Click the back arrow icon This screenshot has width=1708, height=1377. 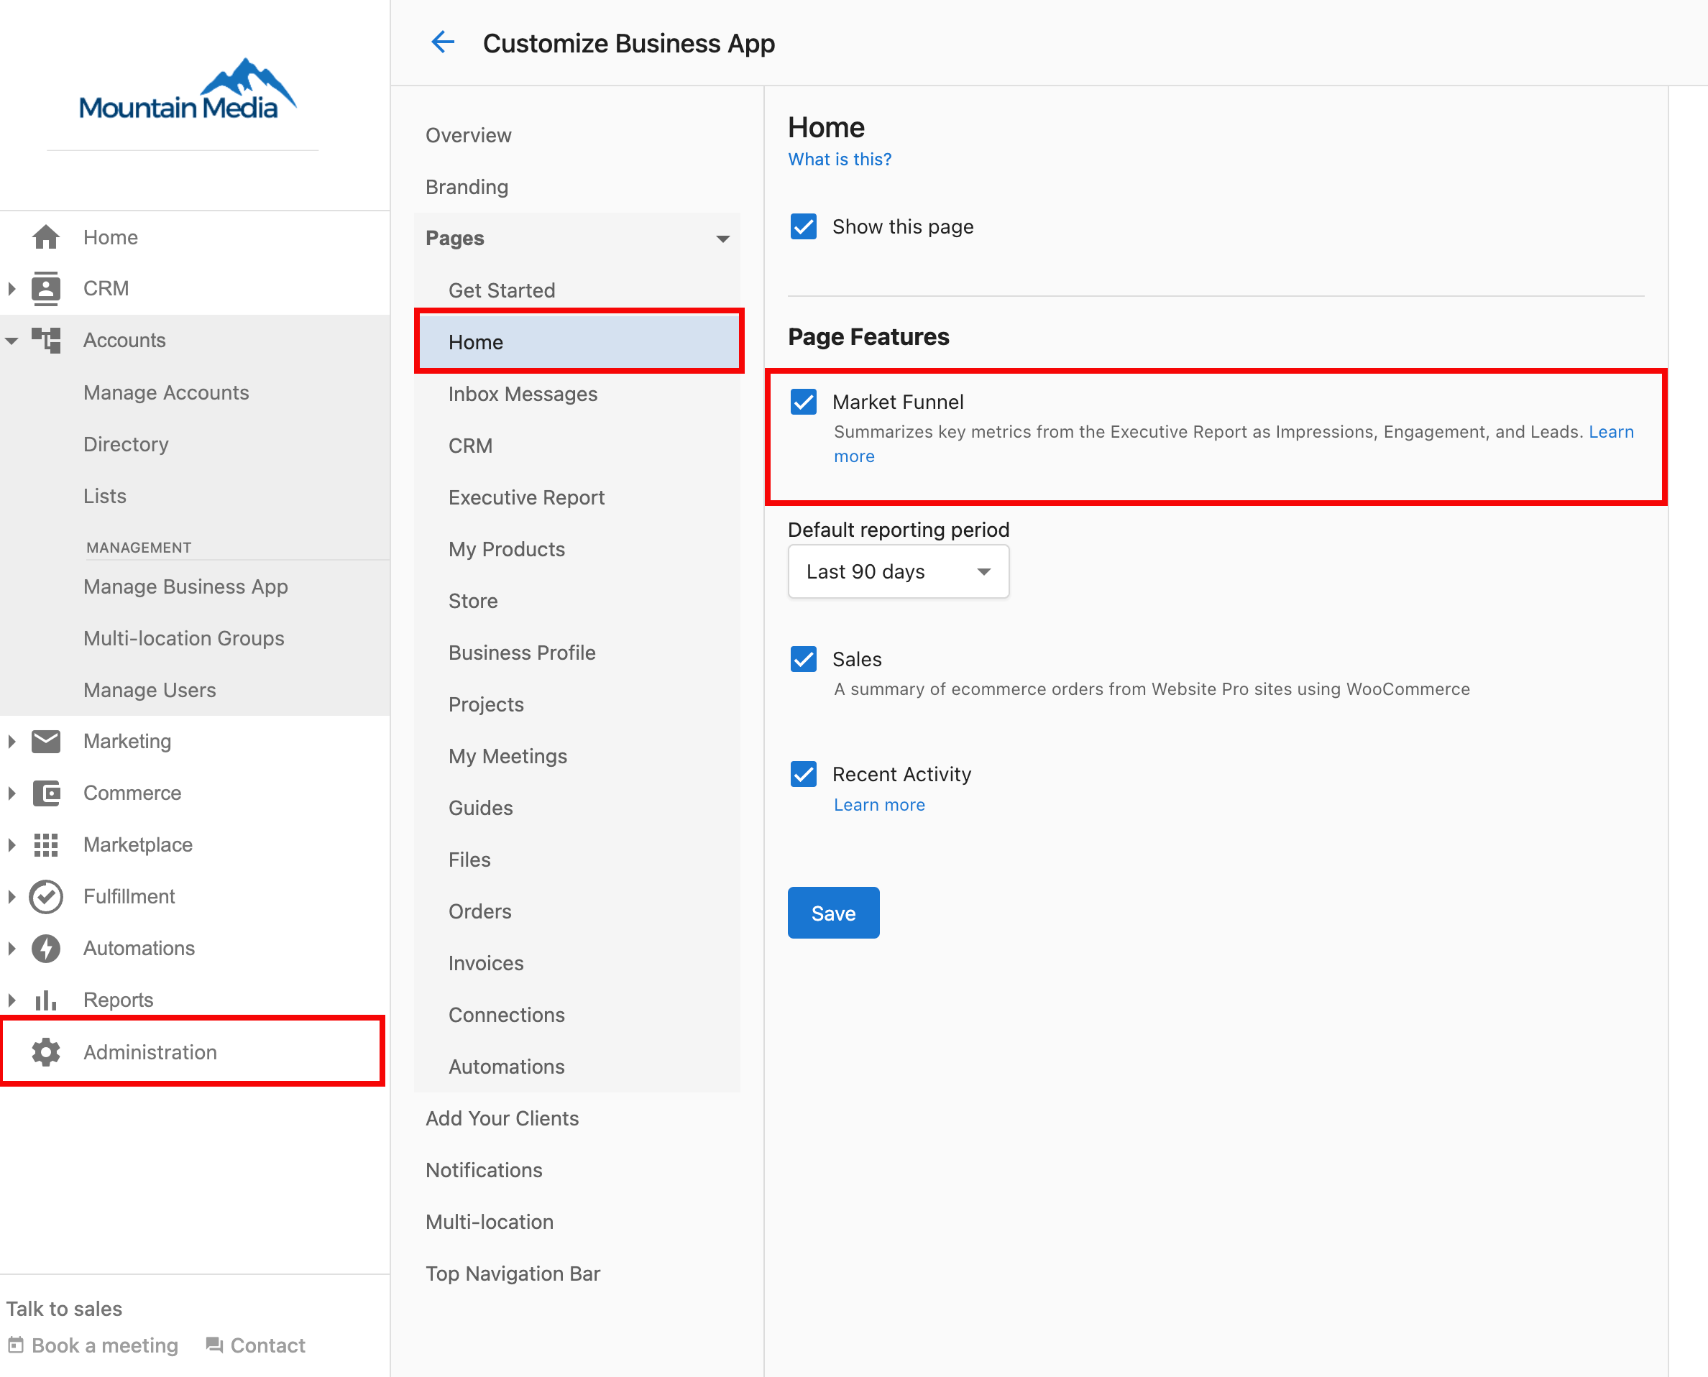[x=443, y=42]
